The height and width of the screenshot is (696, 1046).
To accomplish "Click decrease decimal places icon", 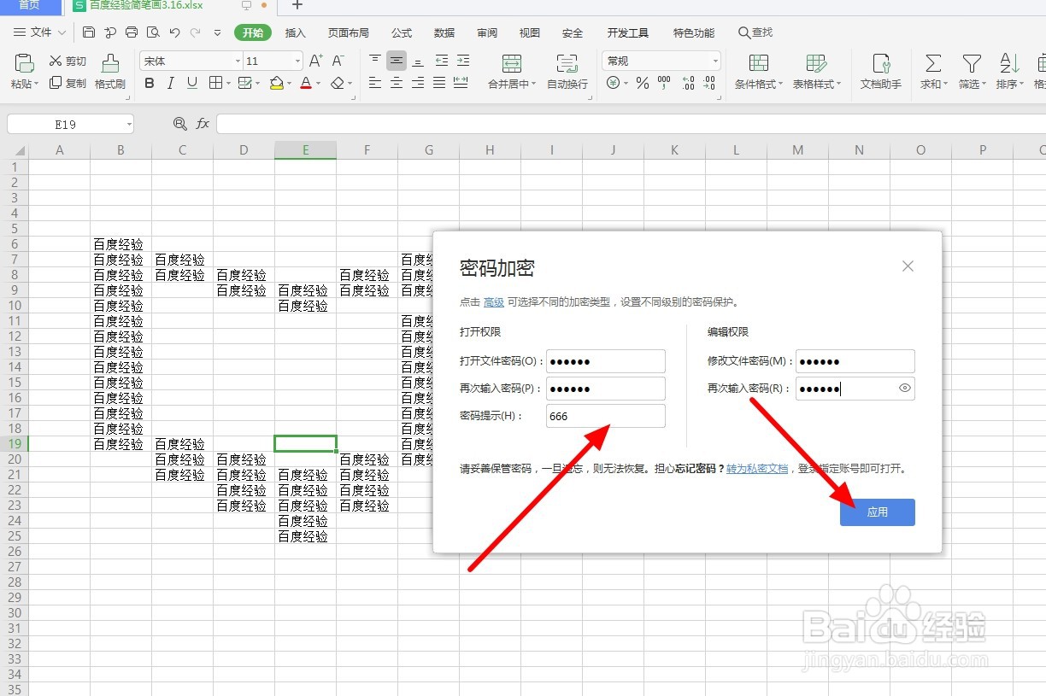I will tap(708, 83).
